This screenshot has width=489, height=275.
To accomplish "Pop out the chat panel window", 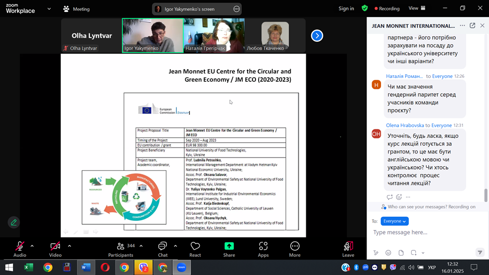I will [472, 26].
